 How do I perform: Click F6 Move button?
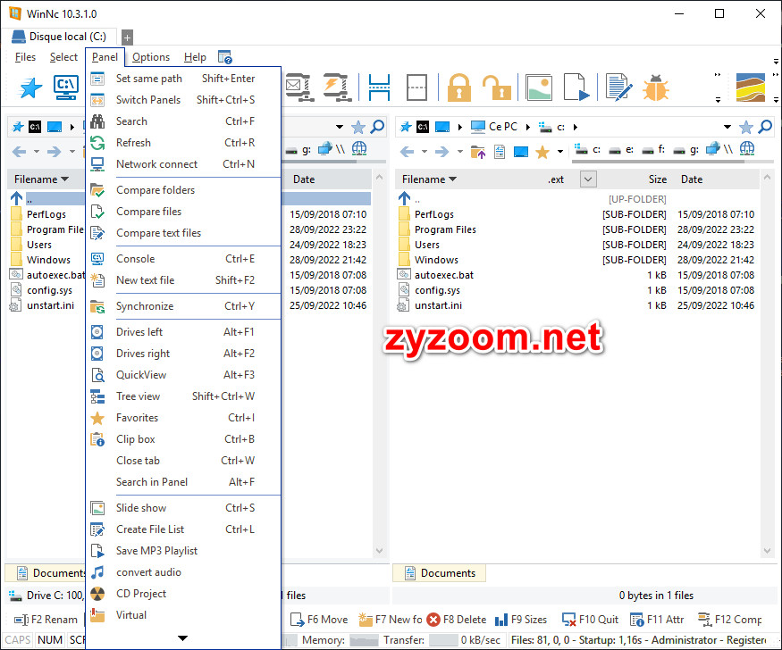tap(319, 619)
